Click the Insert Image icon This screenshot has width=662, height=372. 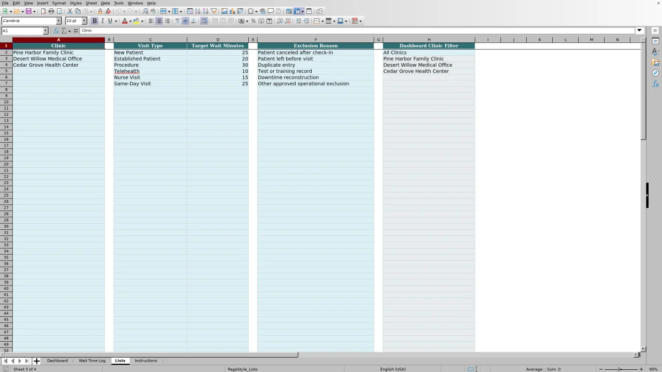coord(225,11)
